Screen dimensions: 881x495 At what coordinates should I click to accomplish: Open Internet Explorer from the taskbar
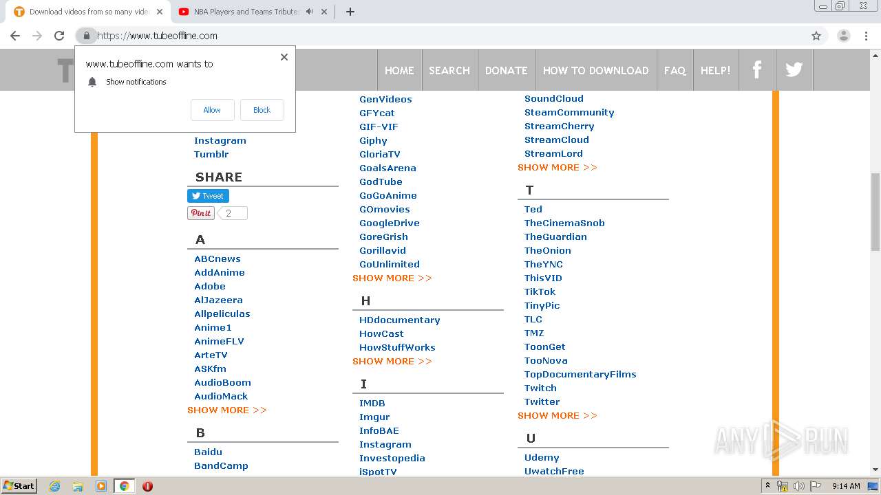pyautogui.click(x=54, y=486)
